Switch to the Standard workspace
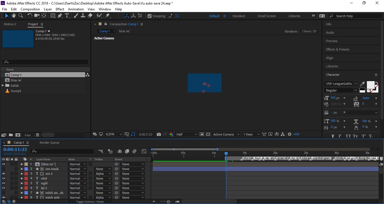384x204 pixels. coord(238,16)
